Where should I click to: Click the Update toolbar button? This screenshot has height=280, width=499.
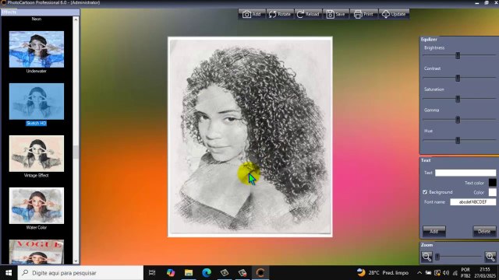click(394, 14)
